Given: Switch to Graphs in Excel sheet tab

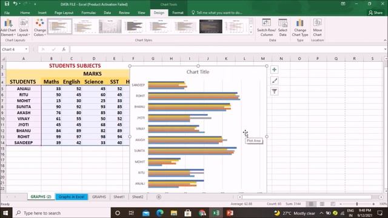Looking at the screenshot, I should (x=72, y=197).
